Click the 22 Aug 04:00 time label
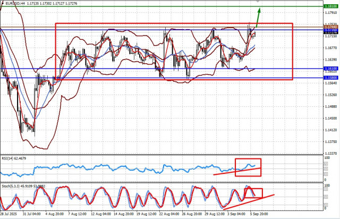The image size is (340, 219). coord(169,214)
